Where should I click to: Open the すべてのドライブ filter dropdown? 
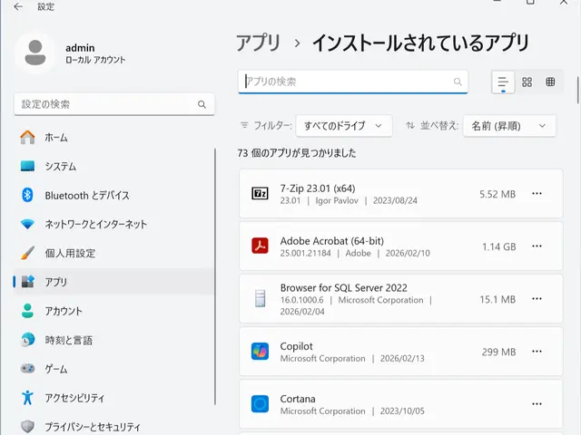pyautogui.click(x=344, y=126)
